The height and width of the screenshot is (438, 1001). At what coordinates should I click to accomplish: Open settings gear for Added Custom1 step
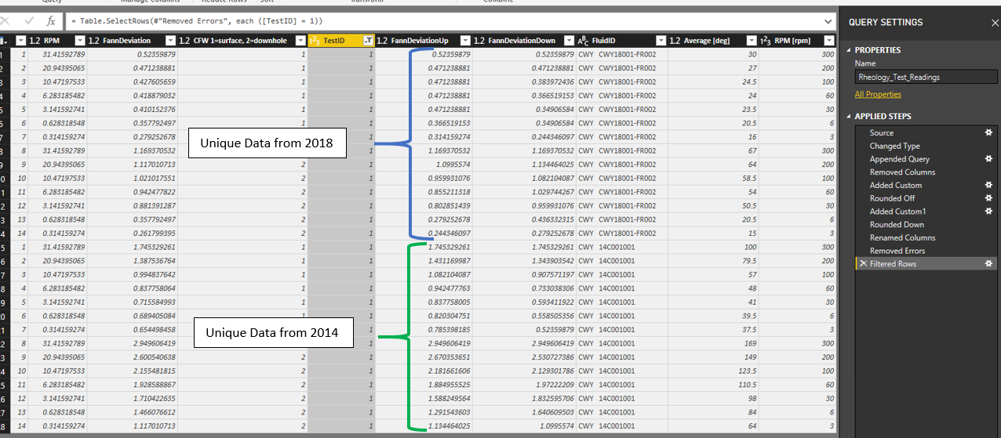tap(989, 212)
